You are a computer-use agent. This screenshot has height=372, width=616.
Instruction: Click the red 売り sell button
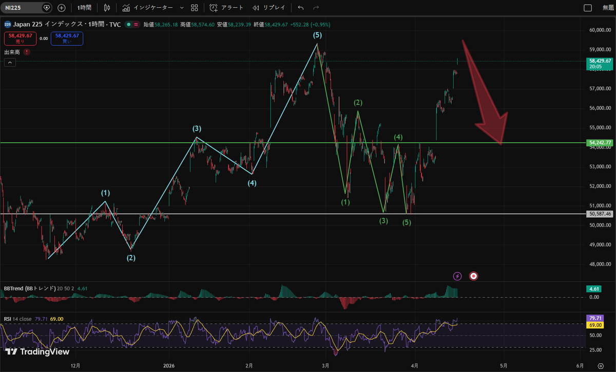[x=20, y=38]
